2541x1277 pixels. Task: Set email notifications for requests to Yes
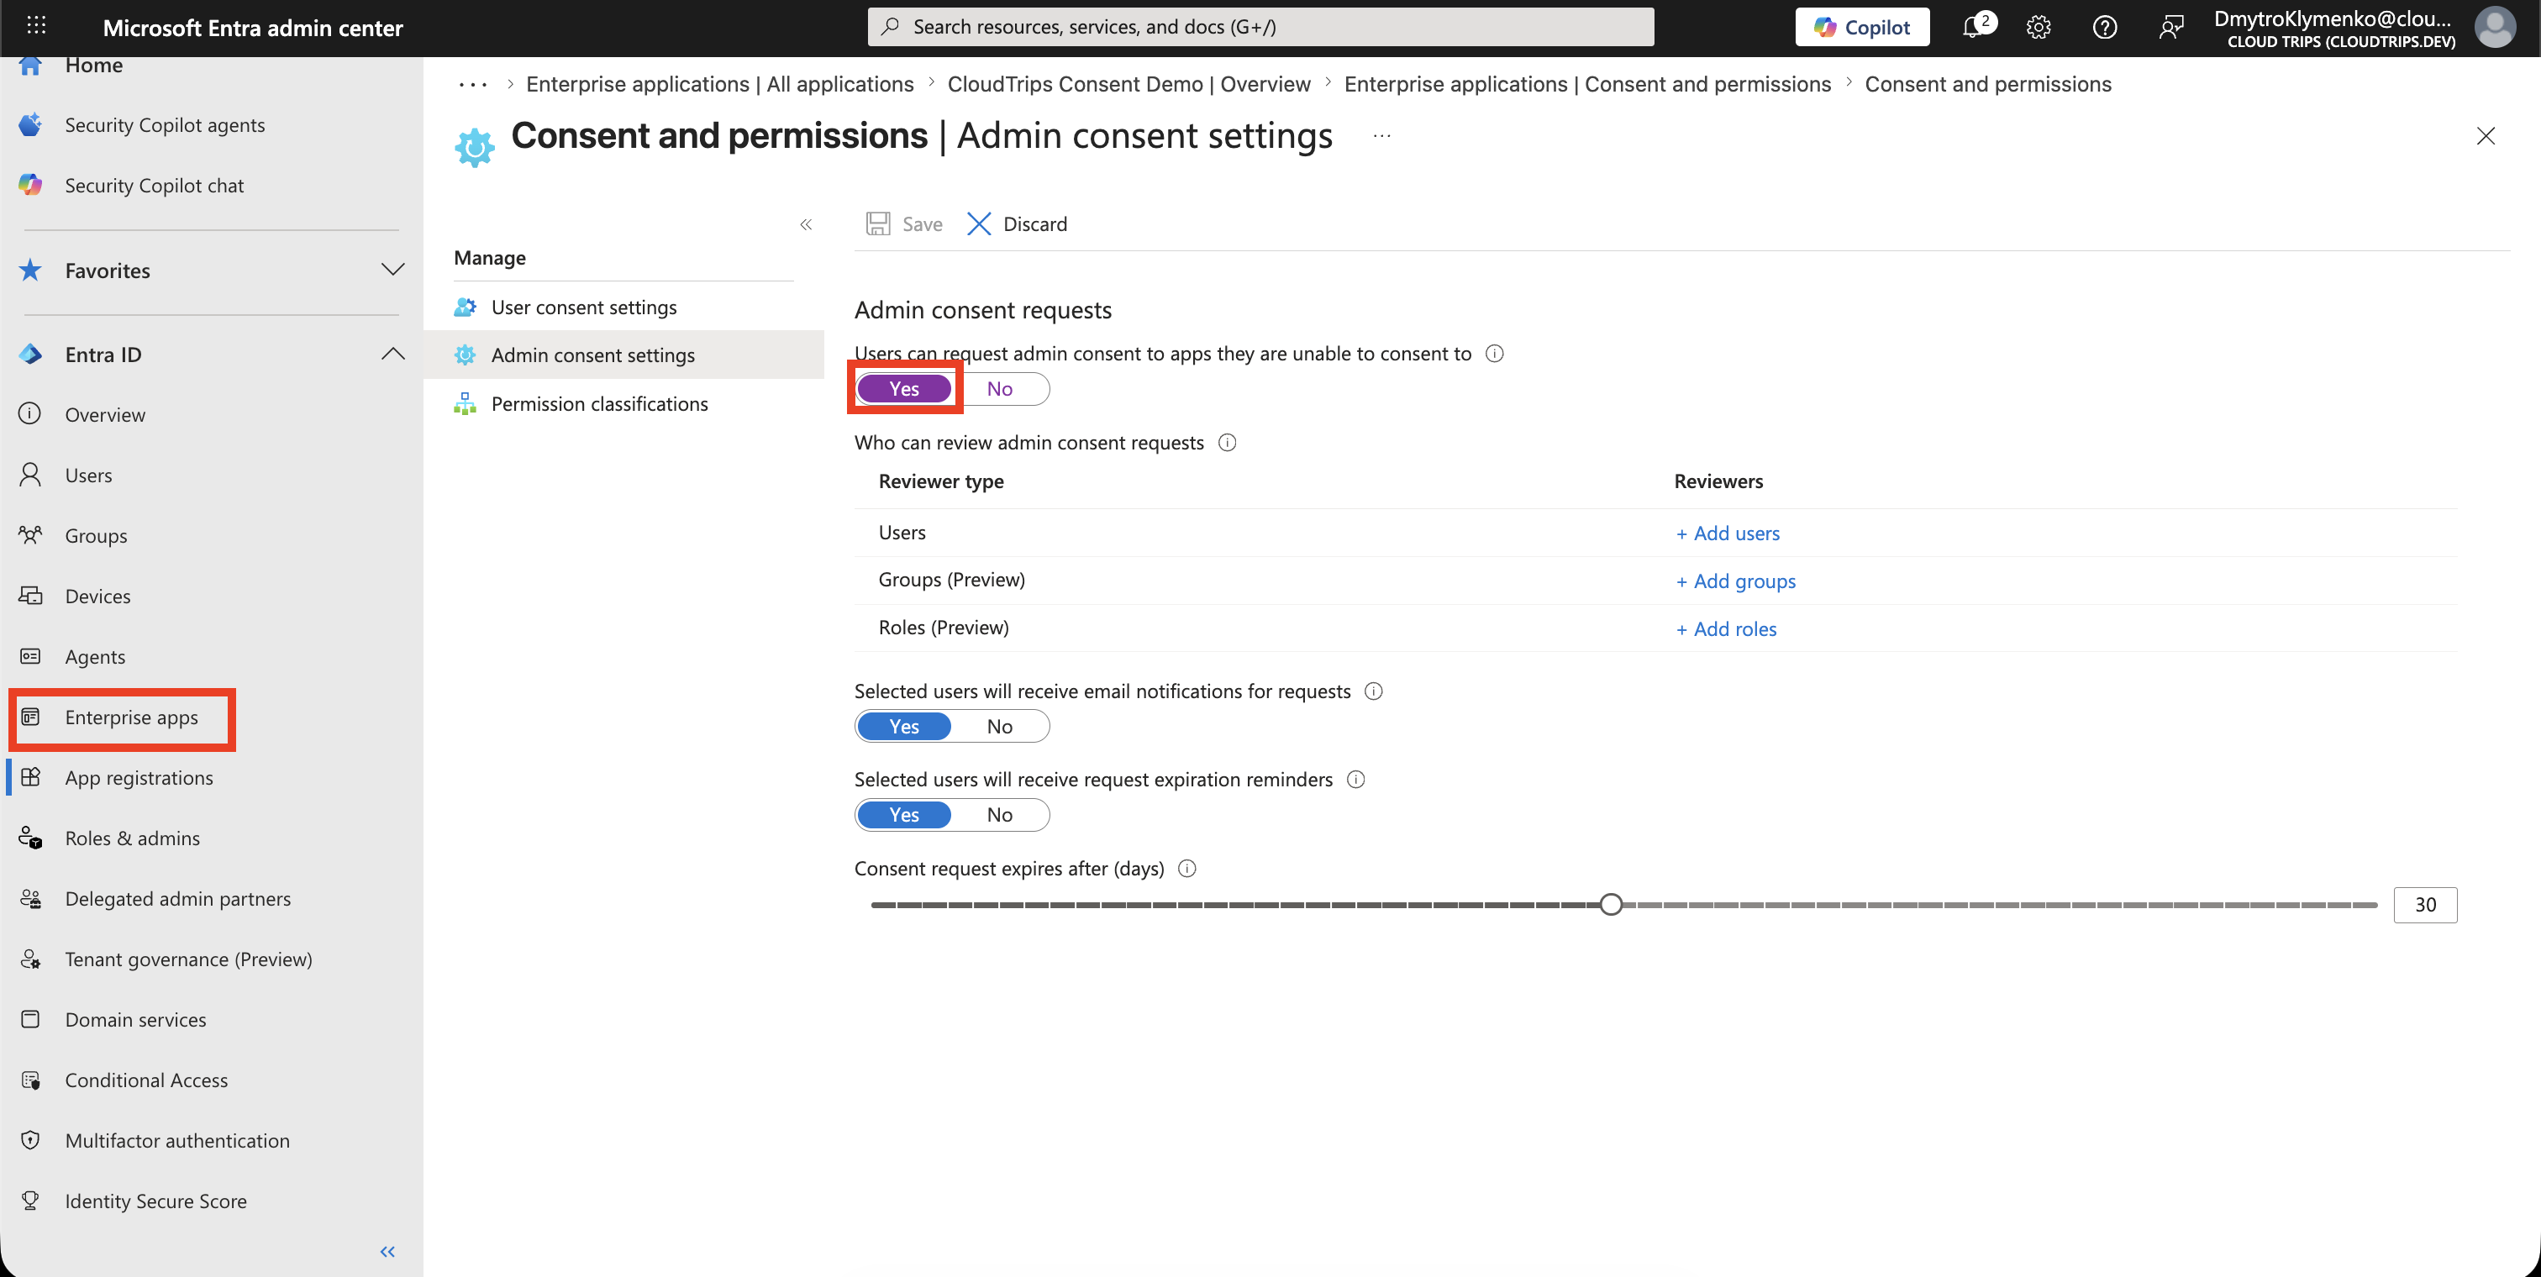[x=903, y=727]
